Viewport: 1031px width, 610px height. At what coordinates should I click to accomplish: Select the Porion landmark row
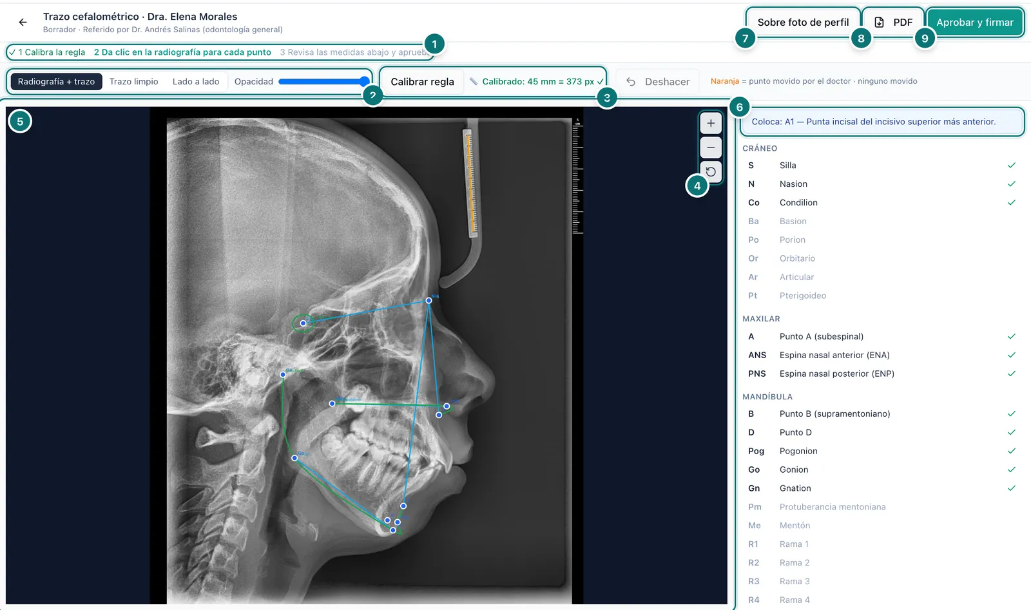882,240
